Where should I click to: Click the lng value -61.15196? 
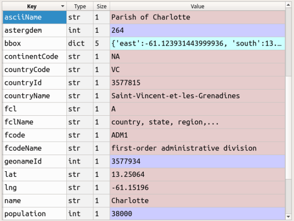[197, 188]
